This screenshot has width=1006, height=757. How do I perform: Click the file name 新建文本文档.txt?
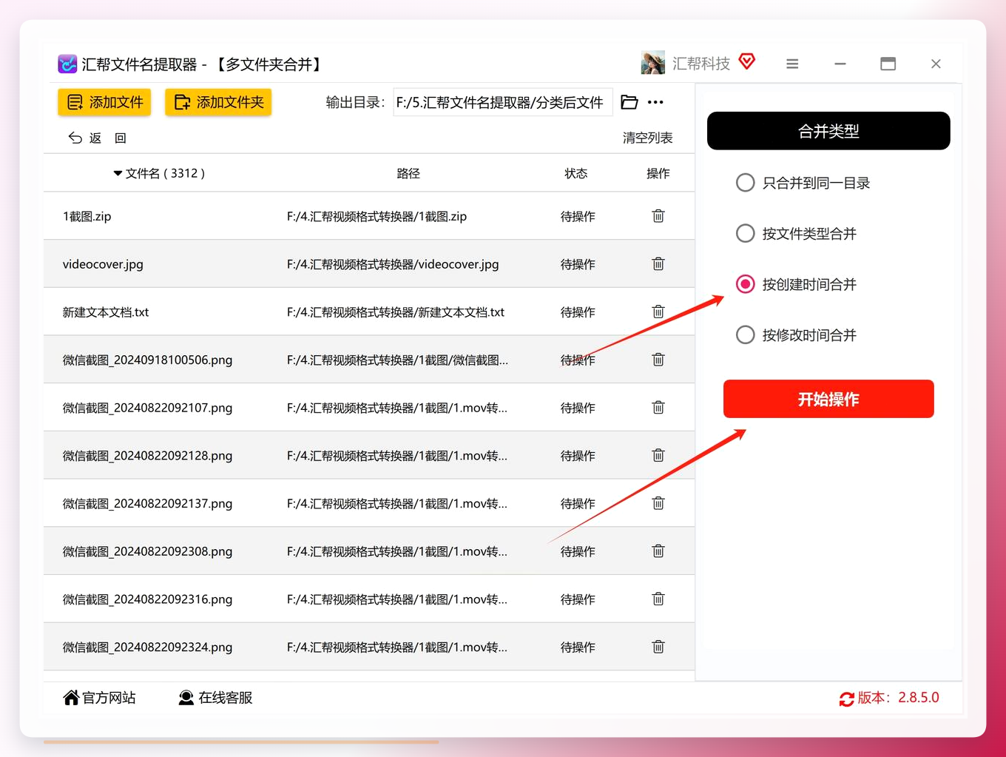(x=106, y=312)
